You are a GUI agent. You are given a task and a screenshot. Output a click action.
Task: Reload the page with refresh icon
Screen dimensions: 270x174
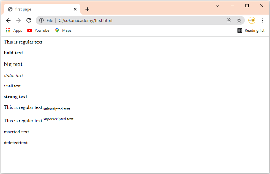coord(29,20)
